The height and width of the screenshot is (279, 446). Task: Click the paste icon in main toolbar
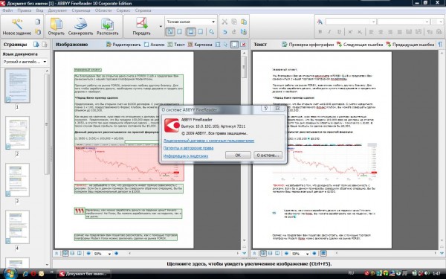click(244, 22)
